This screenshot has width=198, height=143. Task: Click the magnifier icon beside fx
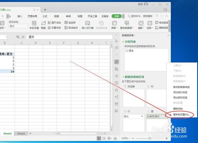pyautogui.click(x=18, y=37)
